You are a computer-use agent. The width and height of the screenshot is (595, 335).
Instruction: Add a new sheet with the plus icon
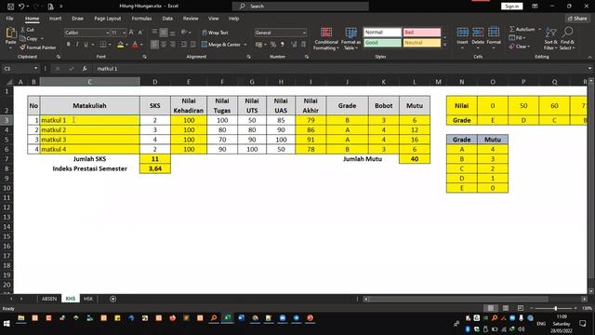112,299
